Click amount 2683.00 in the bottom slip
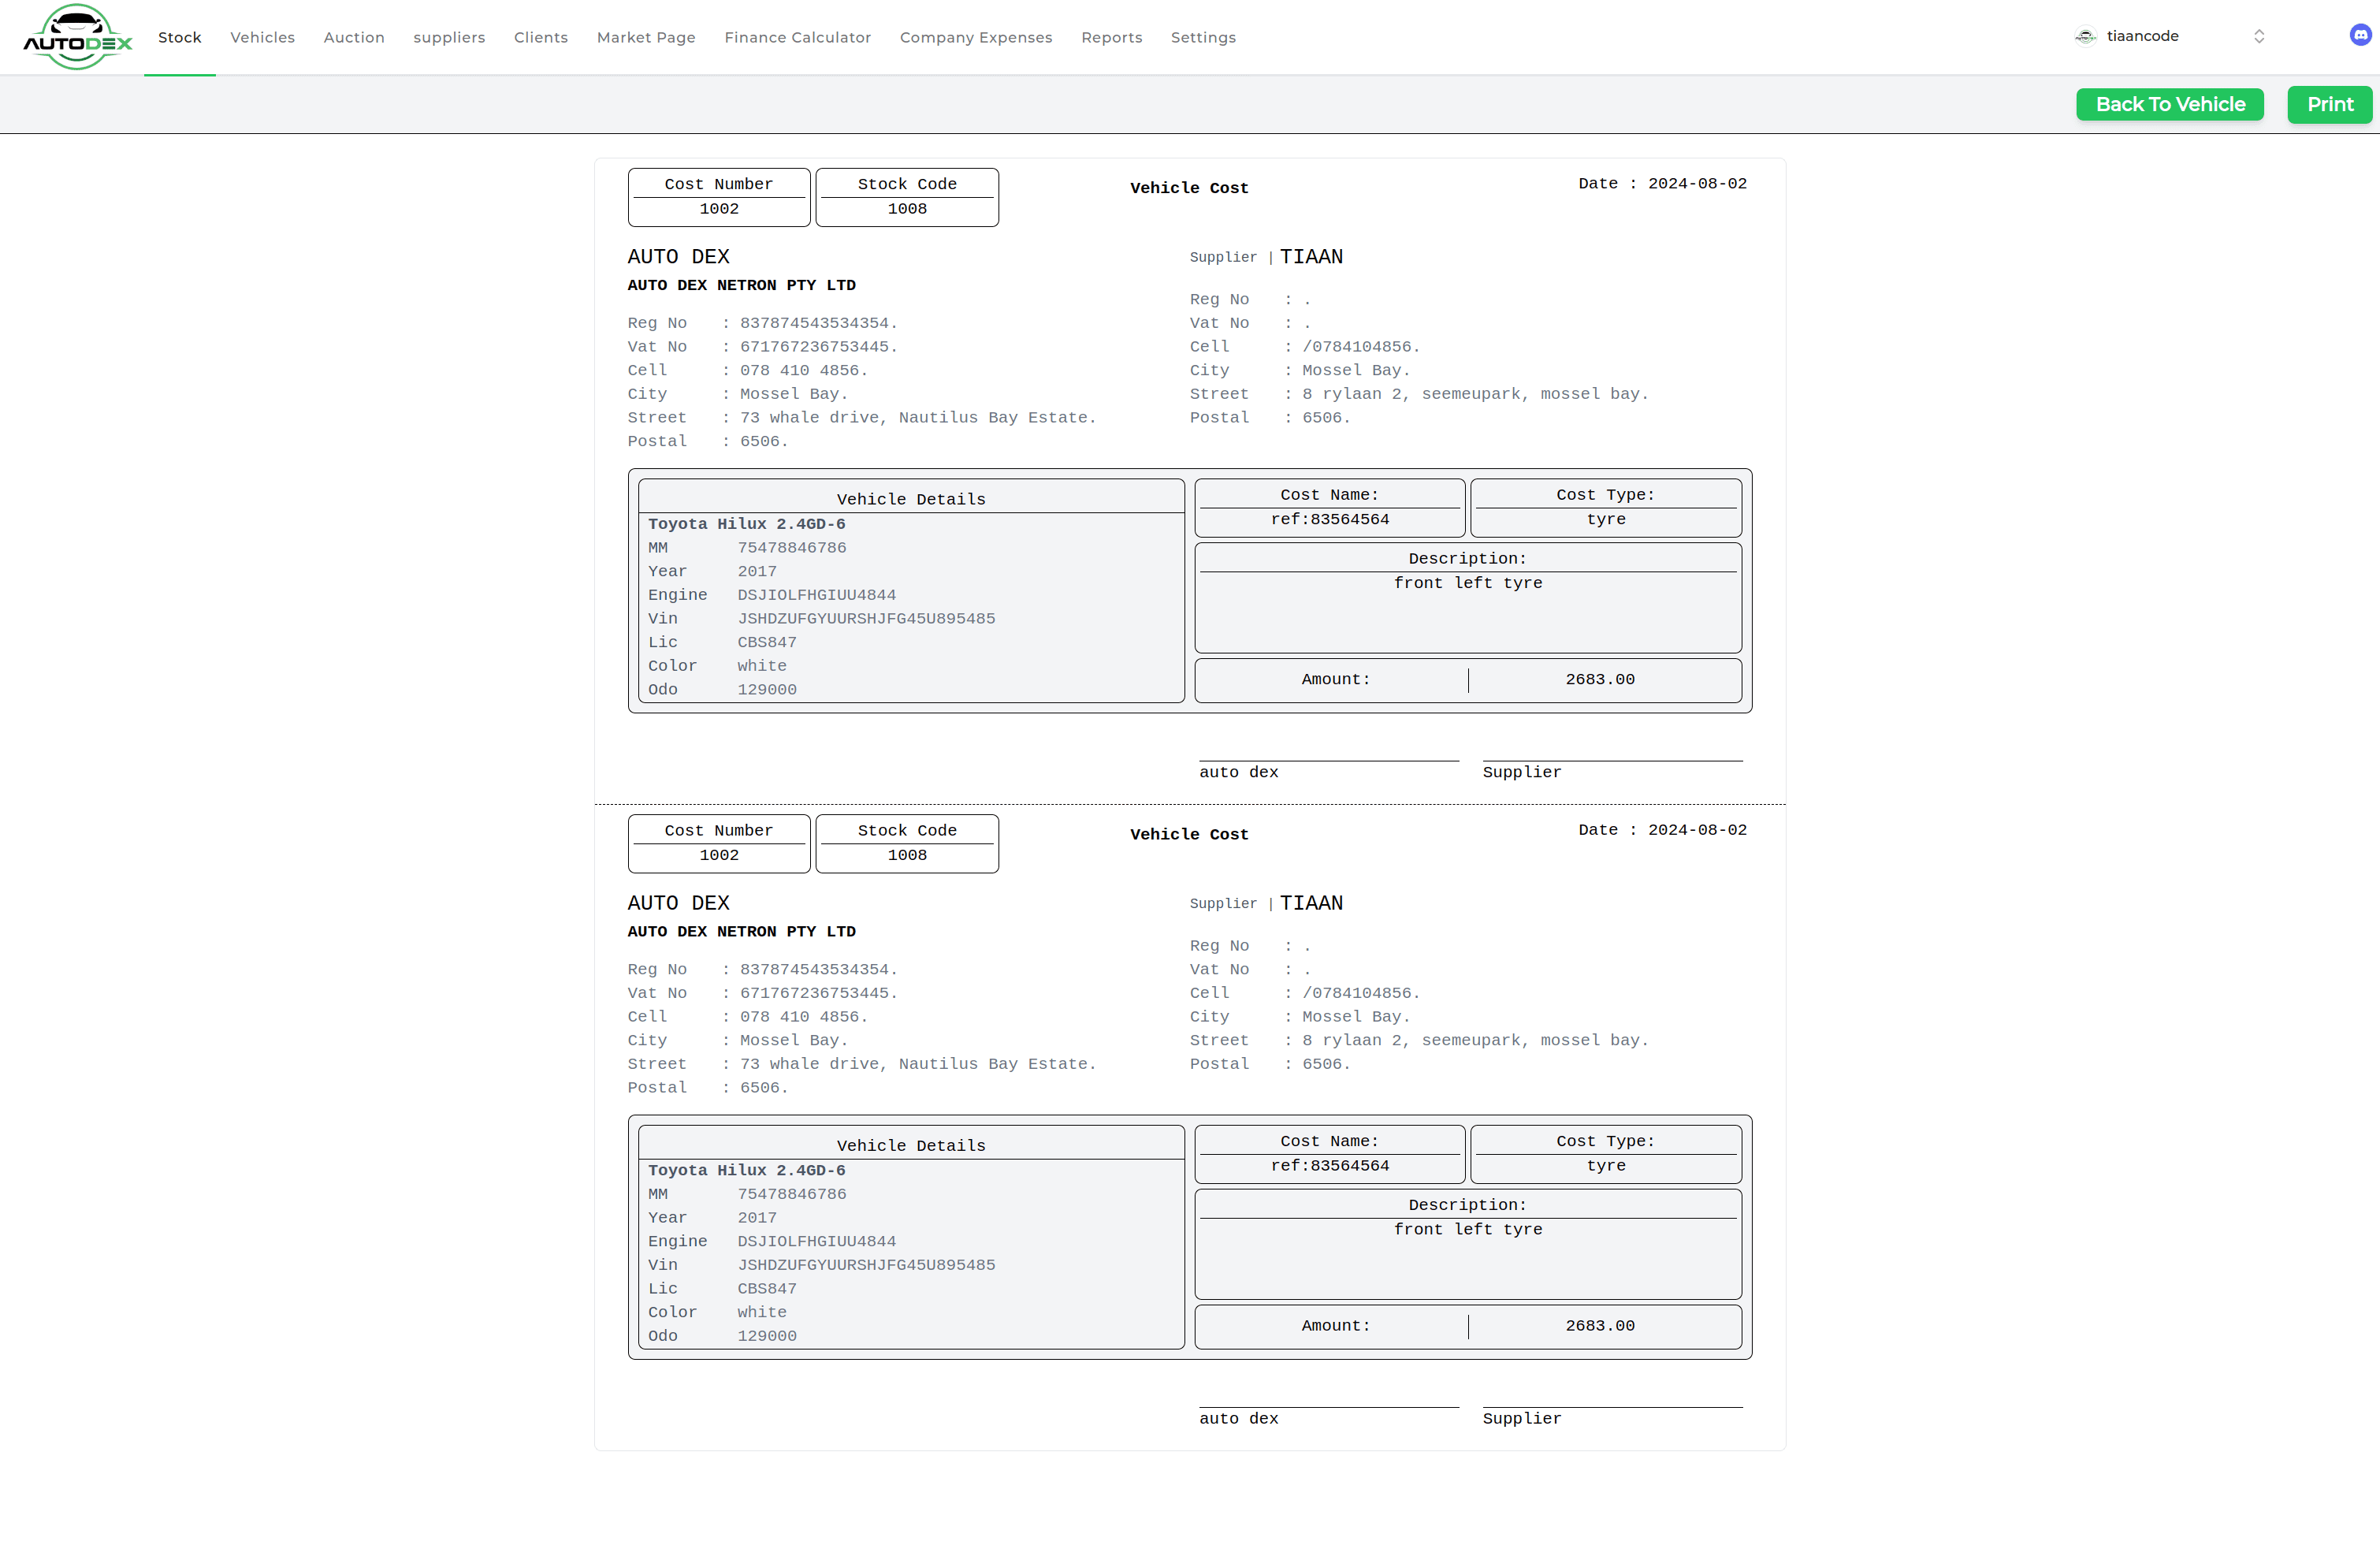Screen dimensions: 2380x1545 (1600, 1325)
